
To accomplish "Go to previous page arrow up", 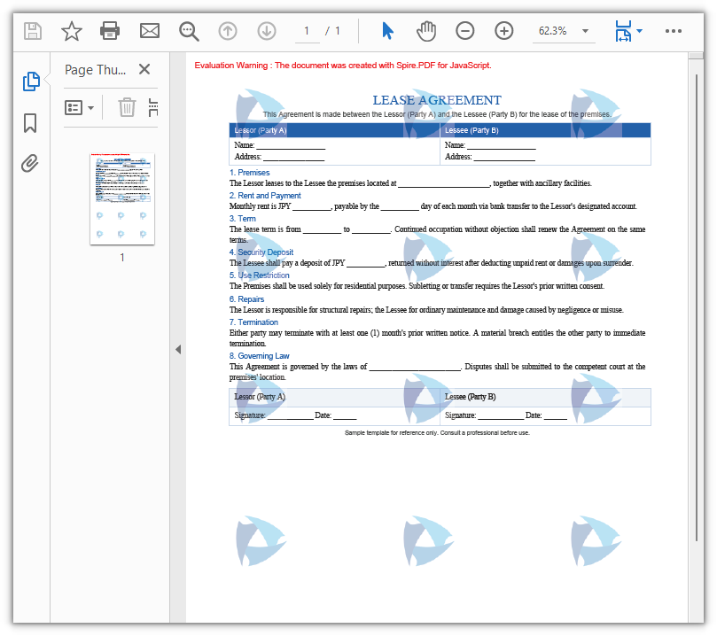I will (228, 31).
